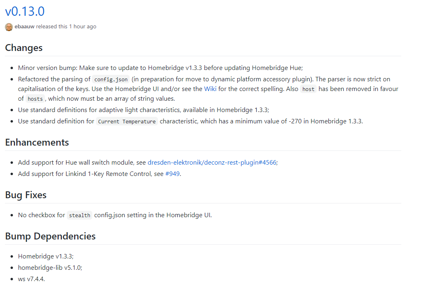Click the Changes section heading
430x290 pixels.
[x=24, y=48]
